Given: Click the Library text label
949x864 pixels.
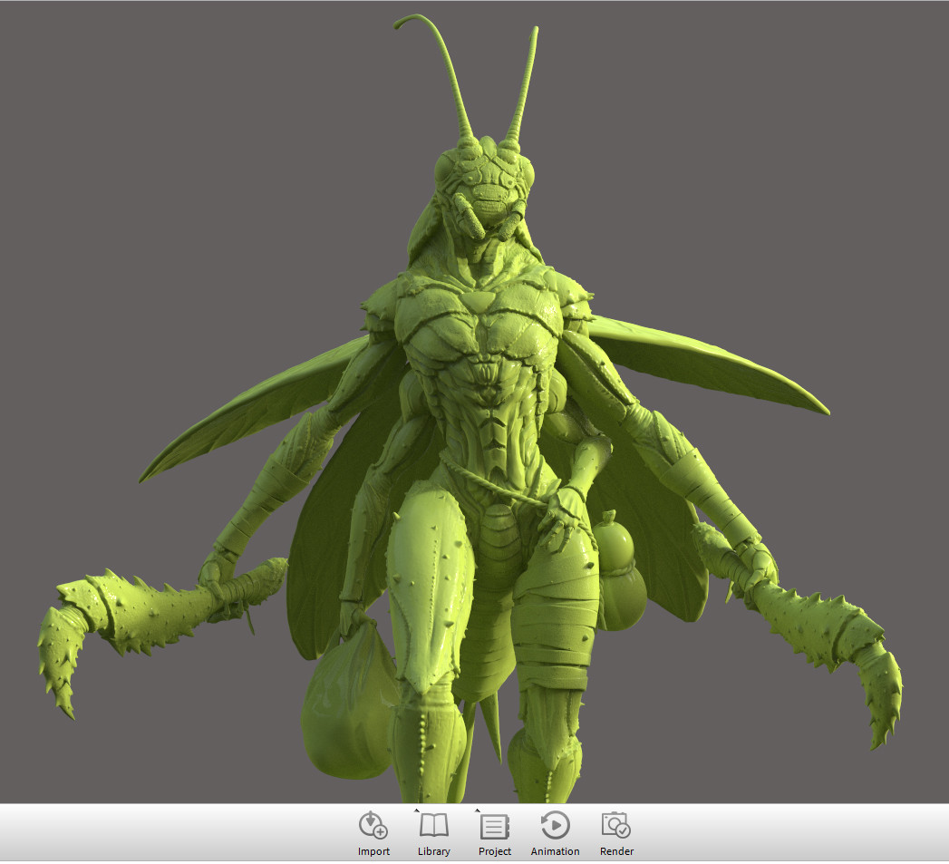Looking at the screenshot, I should [433, 851].
